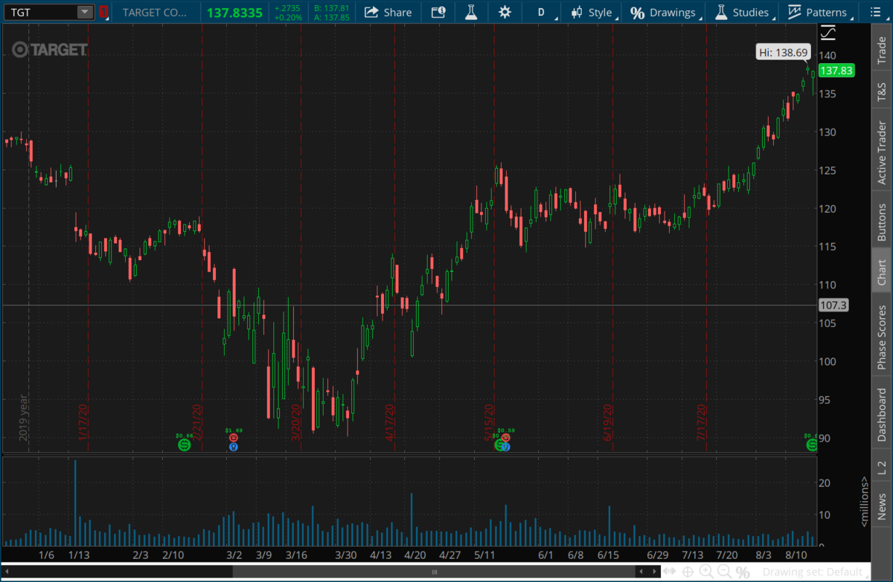Open the symbol selector dropdown arrow
This screenshot has width=893, height=582.
coord(85,12)
